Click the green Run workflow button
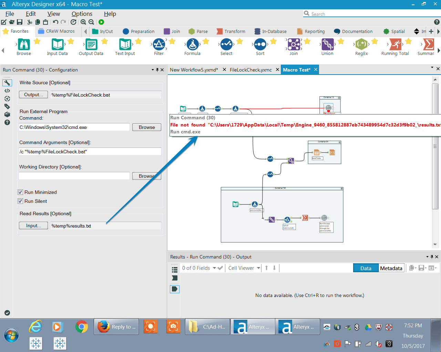The image size is (441, 352). pos(101,22)
